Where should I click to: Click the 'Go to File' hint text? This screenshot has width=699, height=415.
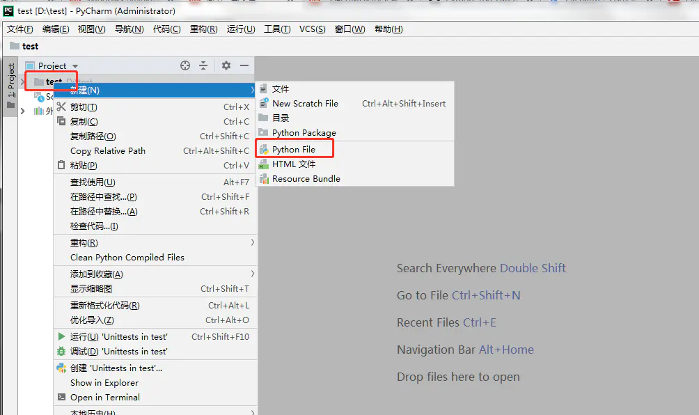coord(422,295)
